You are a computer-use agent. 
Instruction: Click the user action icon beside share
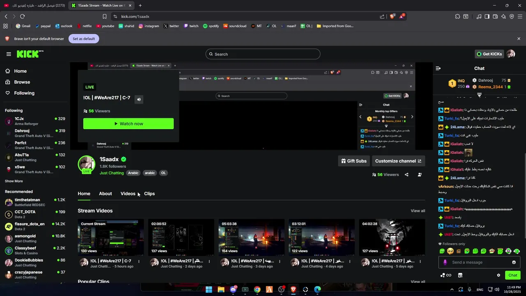[x=420, y=175]
